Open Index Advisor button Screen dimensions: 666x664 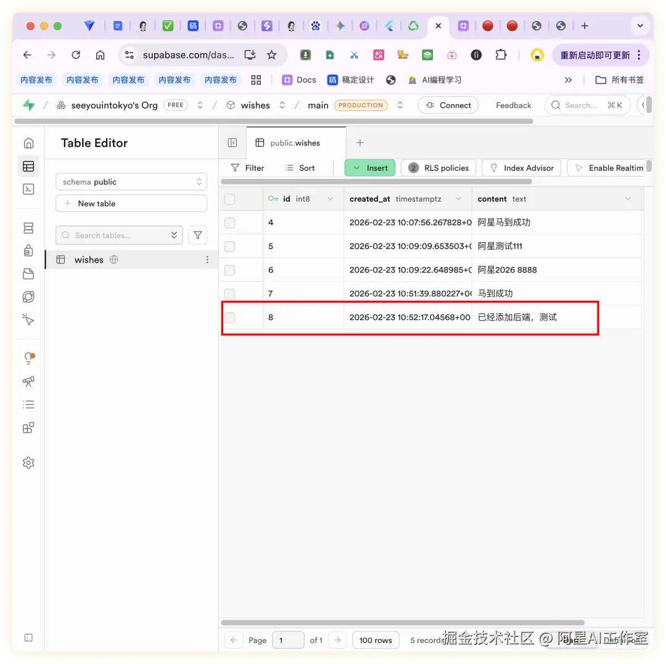point(522,168)
